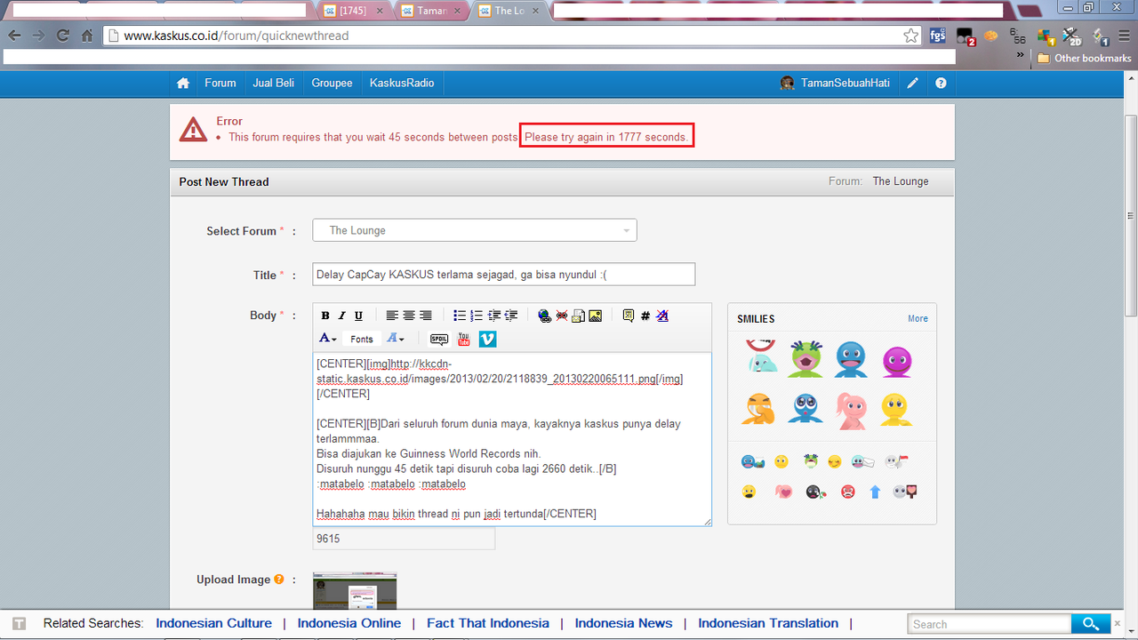Open the Jual Beli menu

[273, 83]
